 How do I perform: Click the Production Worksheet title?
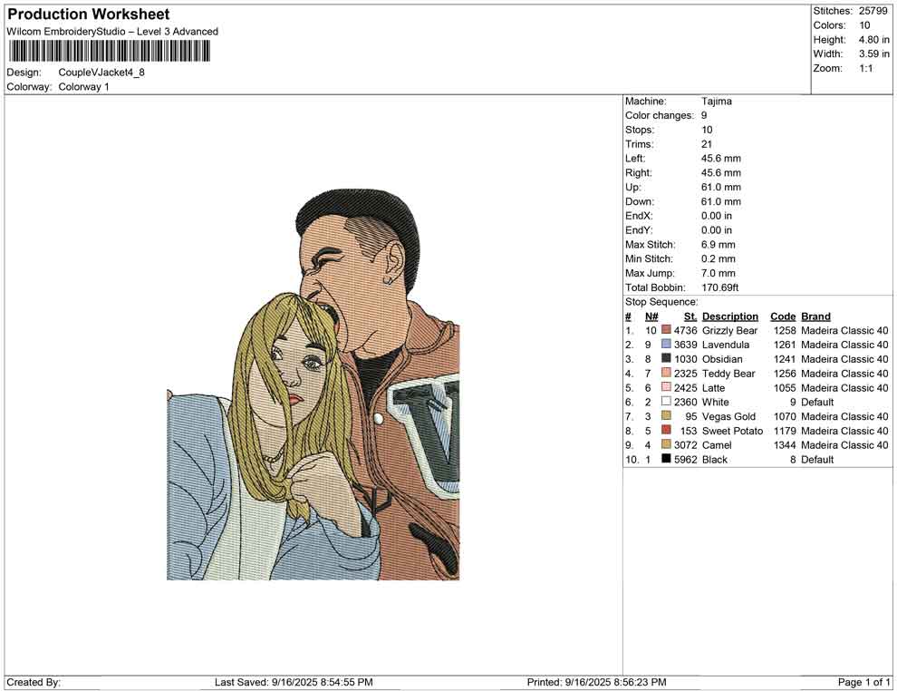pos(88,15)
